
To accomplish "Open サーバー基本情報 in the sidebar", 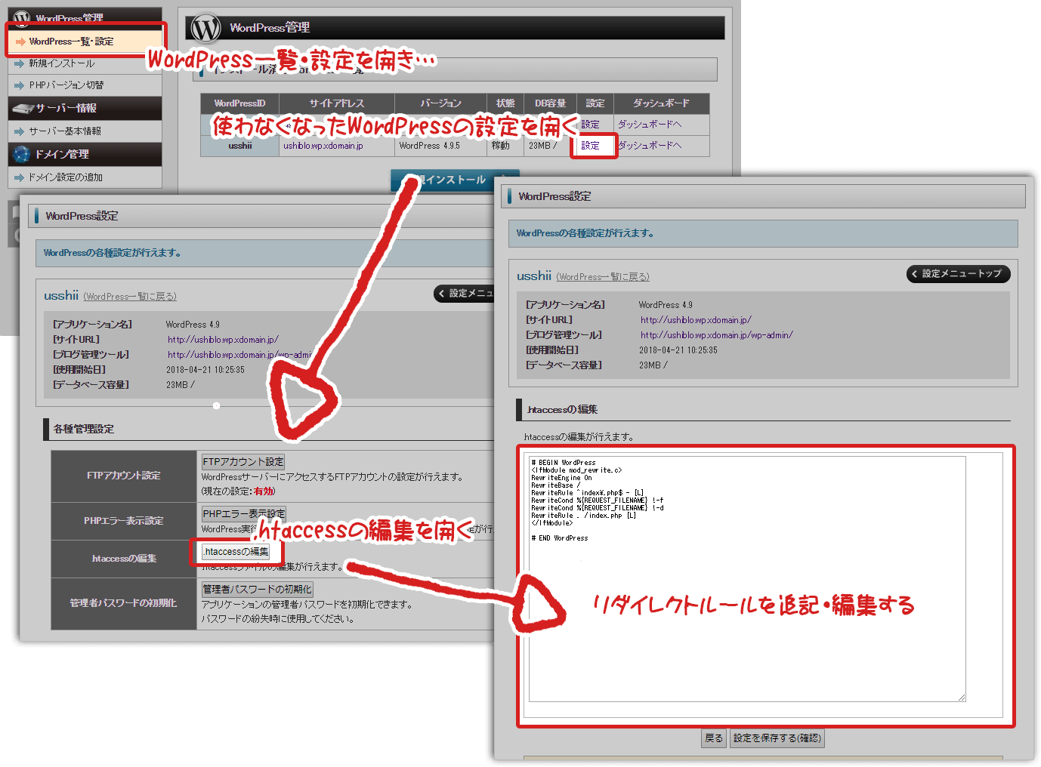I will (85, 131).
